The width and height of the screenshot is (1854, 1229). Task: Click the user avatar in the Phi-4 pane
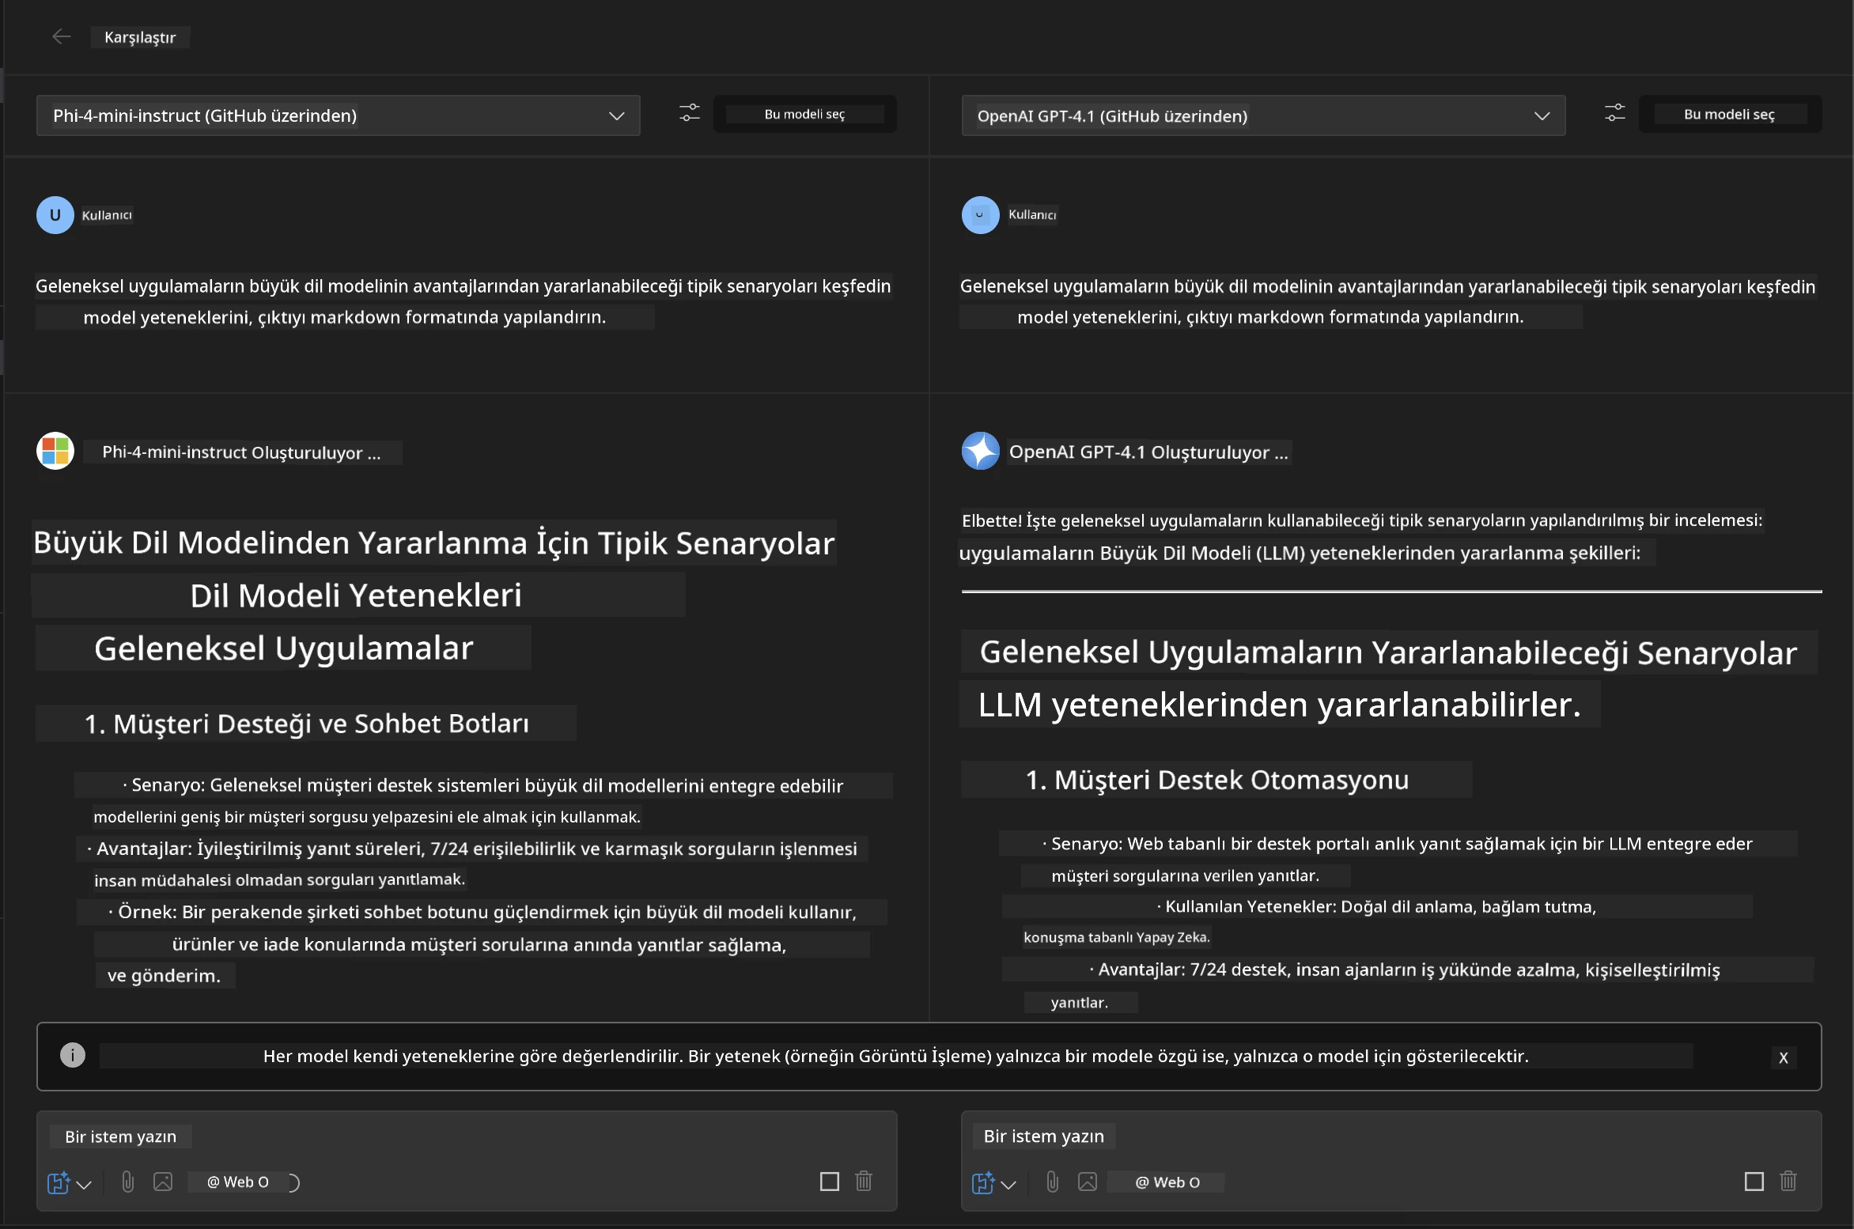[55, 215]
